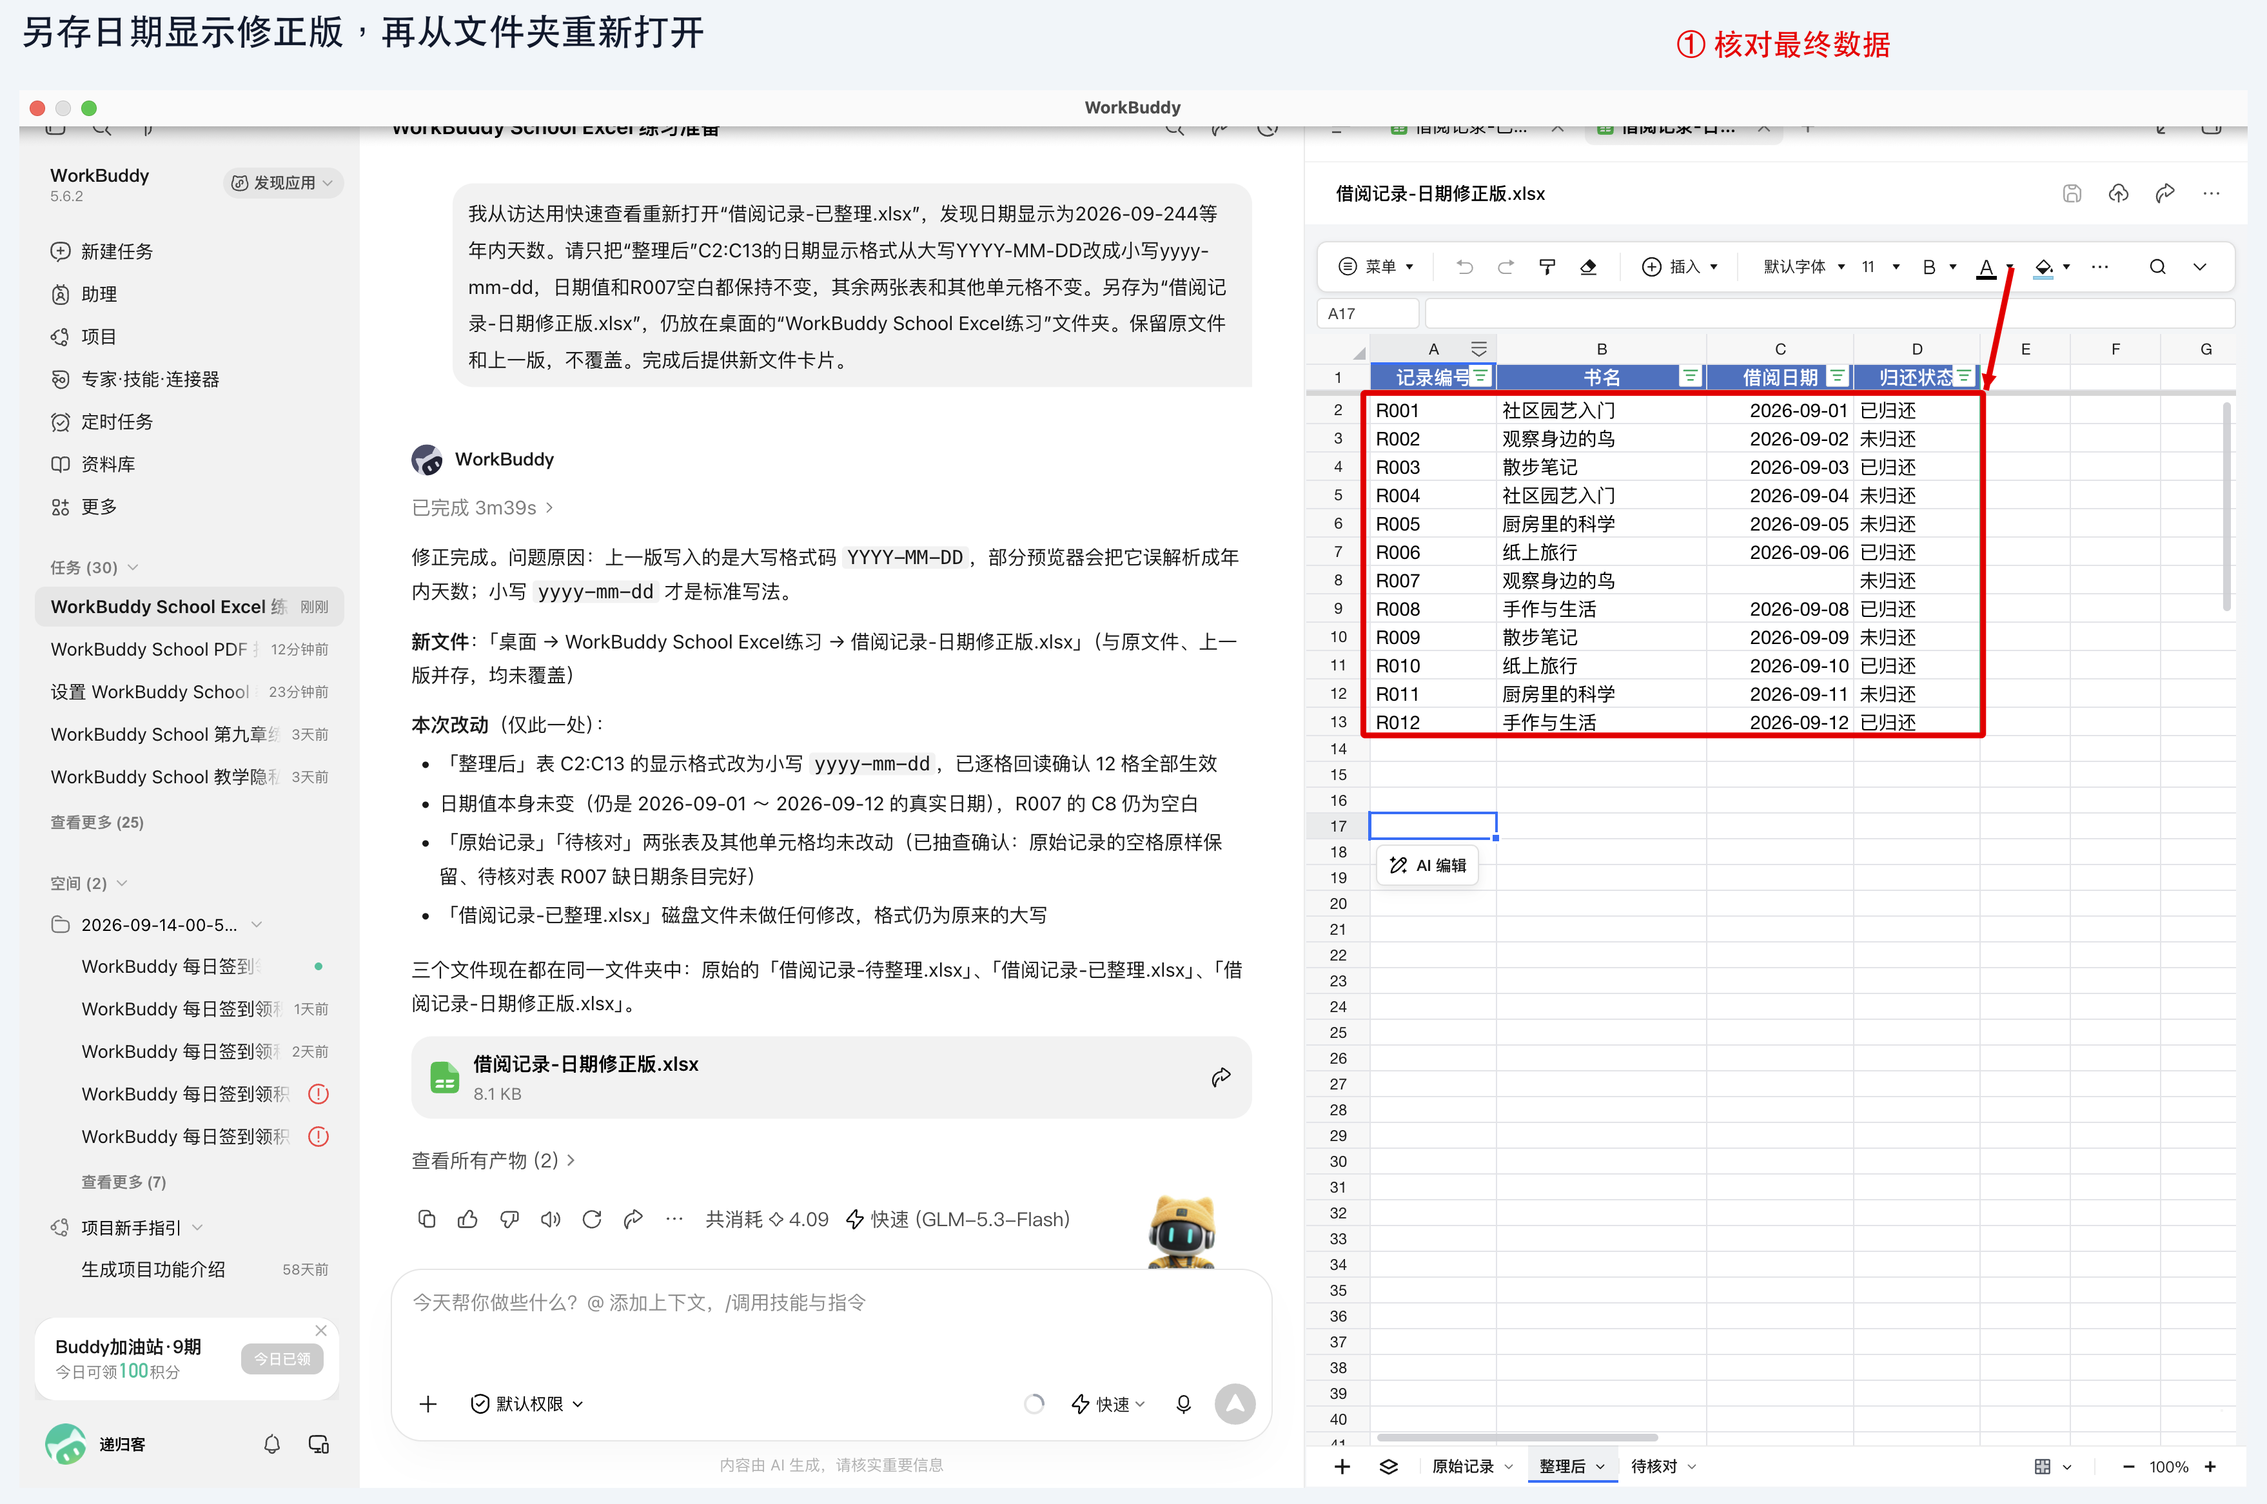The width and height of the screenshot is (2267, 1504).
Task: Open the fill color picker
Action: coord(2045,267)
